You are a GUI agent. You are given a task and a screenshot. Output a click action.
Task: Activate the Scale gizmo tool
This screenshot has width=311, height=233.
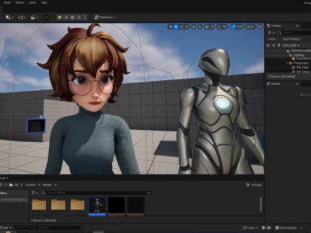[x=187, y=27]
